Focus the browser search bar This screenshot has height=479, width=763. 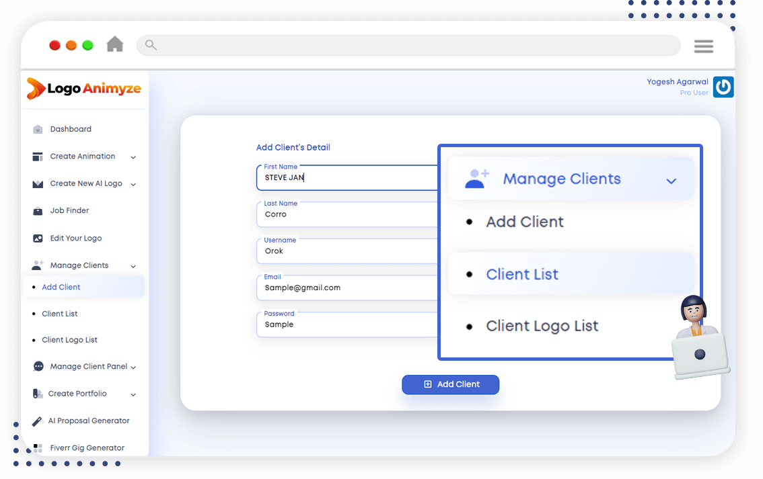pyautogui.click(x=408, y=45)
